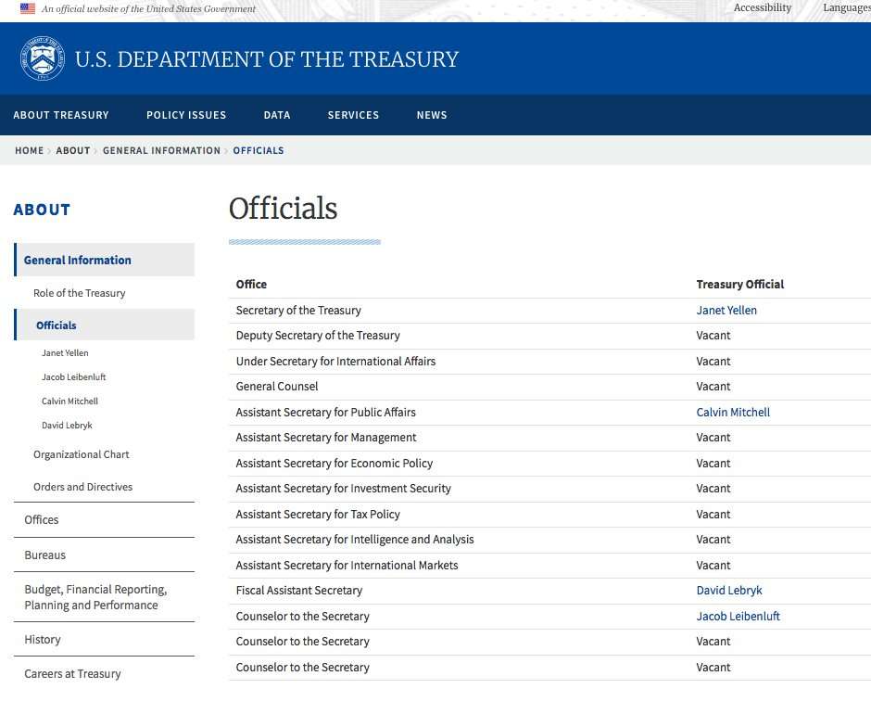Click Assistant Secretary for International Markets cell
The image size is (871, 714).
pos(347,566)
